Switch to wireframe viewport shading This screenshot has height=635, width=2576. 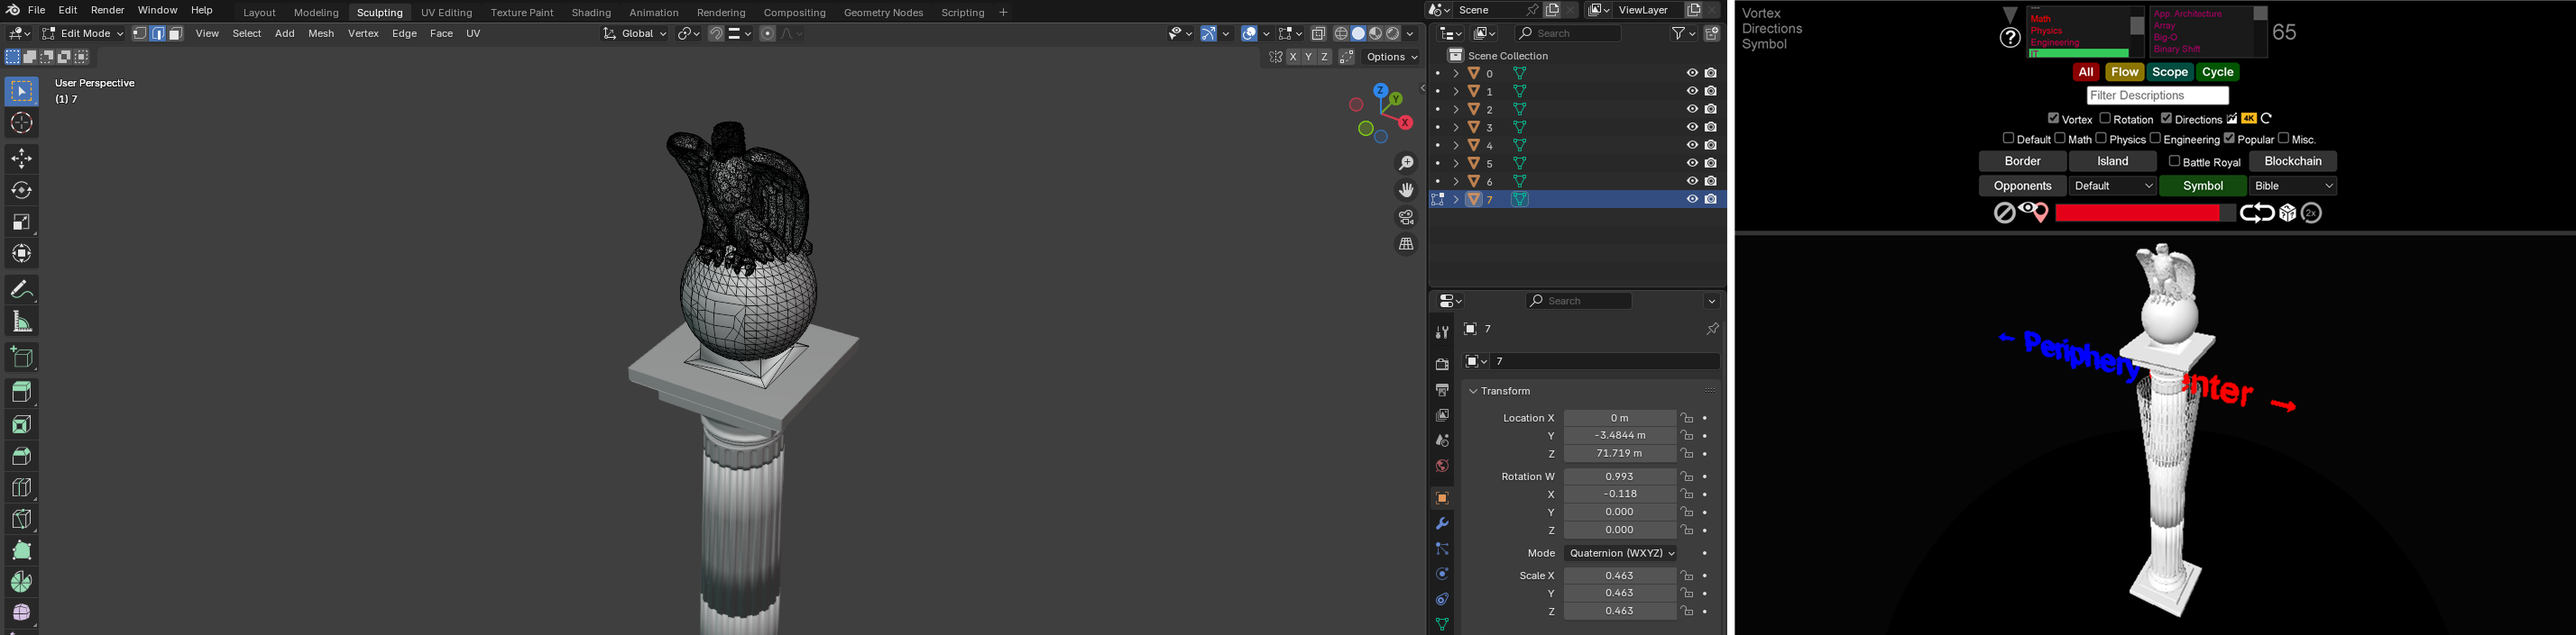click(x=1341, y=34)
